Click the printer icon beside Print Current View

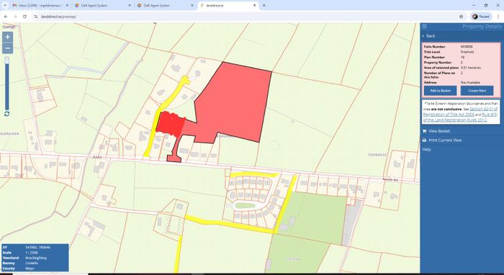[x=424, y=140]
